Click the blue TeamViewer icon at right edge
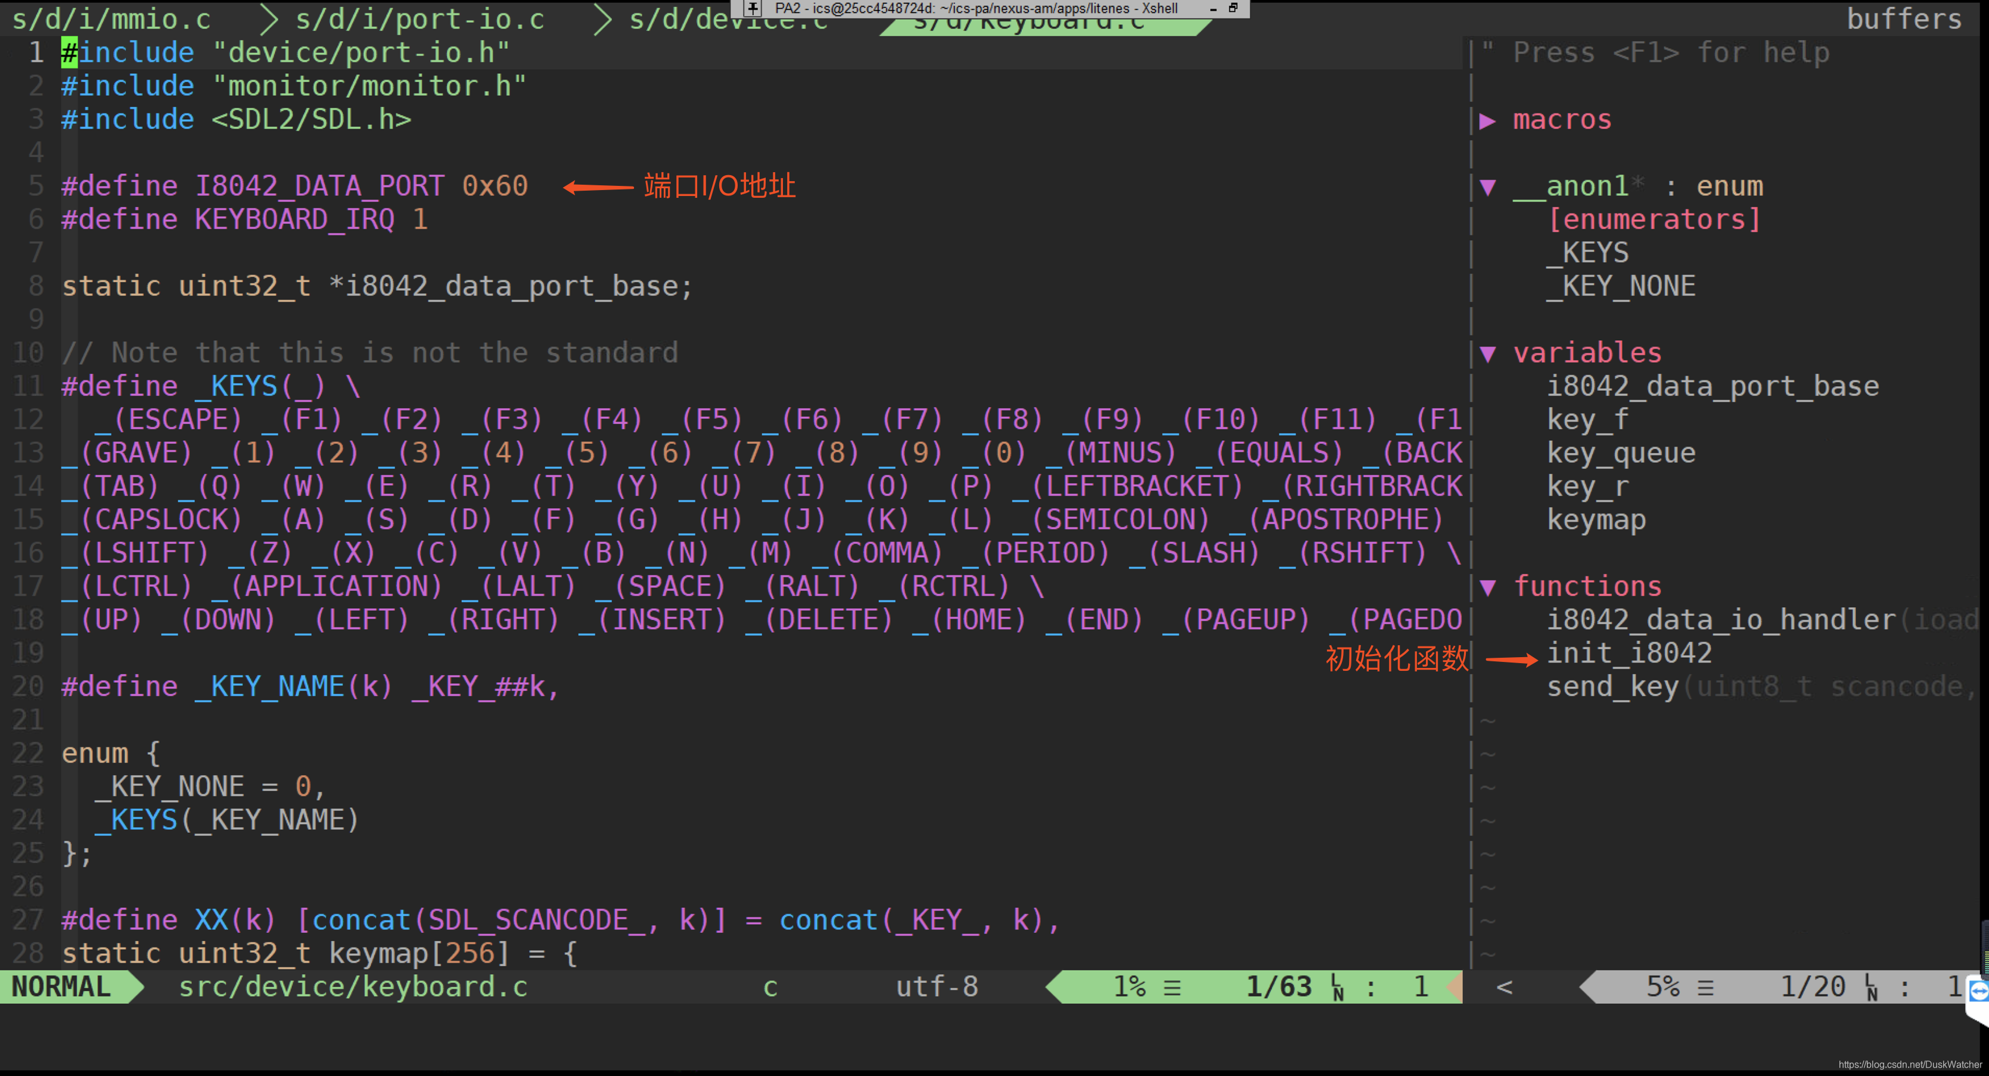 click(x=1979, y=992)
